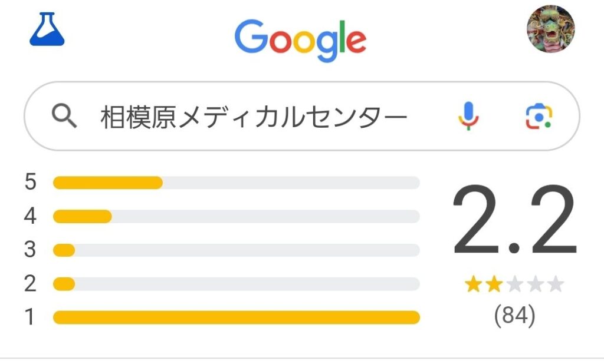Screen dimensions: 604x361
Task: Click the search magnifying glass icon
Action: coord(64,117)
